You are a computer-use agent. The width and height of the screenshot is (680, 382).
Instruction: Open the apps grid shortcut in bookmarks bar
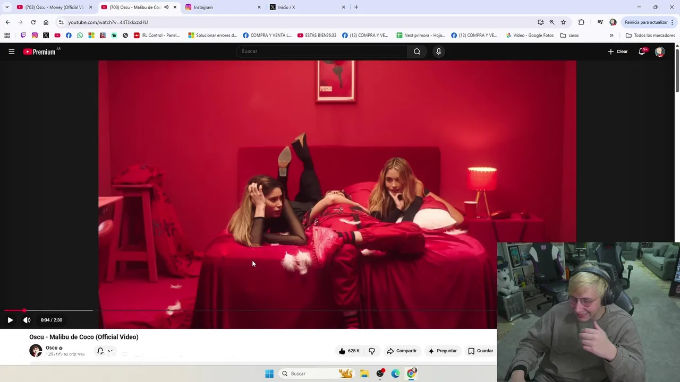pos(7,36)
